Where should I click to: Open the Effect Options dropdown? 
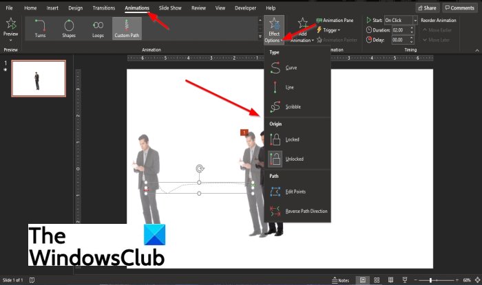(274, 30)
